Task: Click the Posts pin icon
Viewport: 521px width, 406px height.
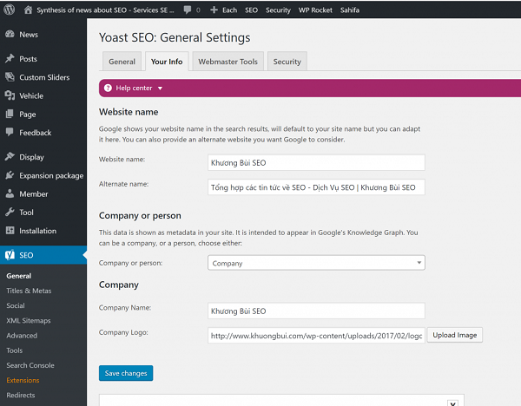Action: (10, 58)
